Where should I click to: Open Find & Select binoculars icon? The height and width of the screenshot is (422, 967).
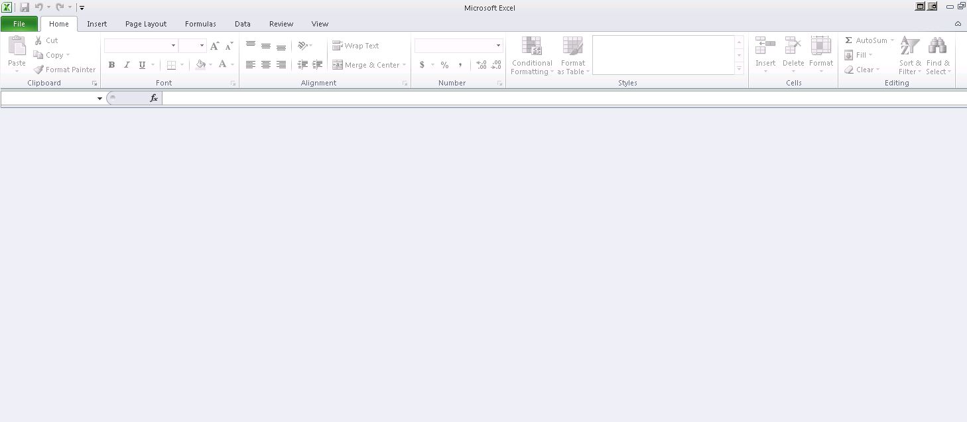pos(937,46)
